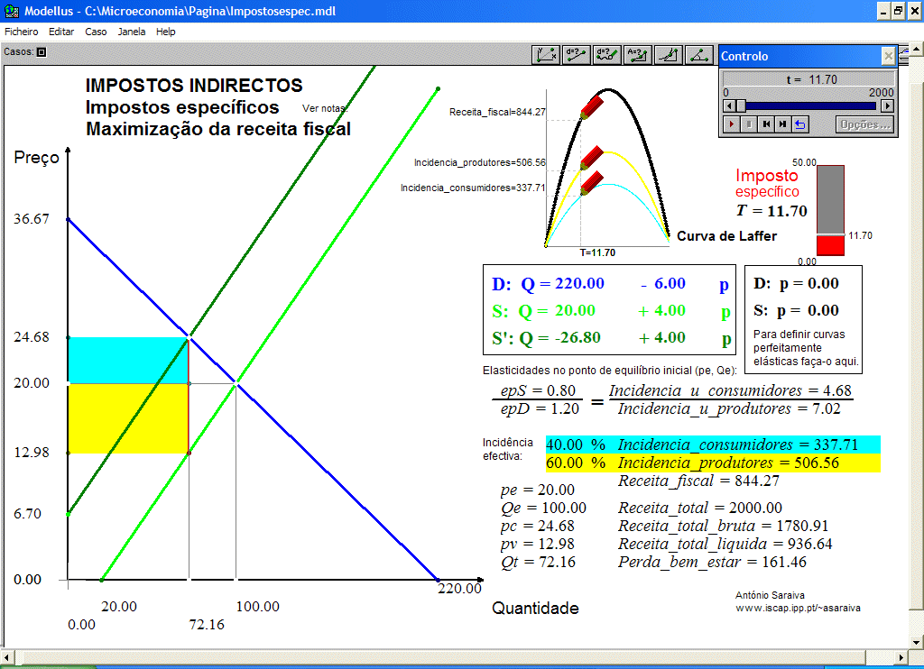Toggle the Casos case selector box
The image size is (924, 669).
41,52
